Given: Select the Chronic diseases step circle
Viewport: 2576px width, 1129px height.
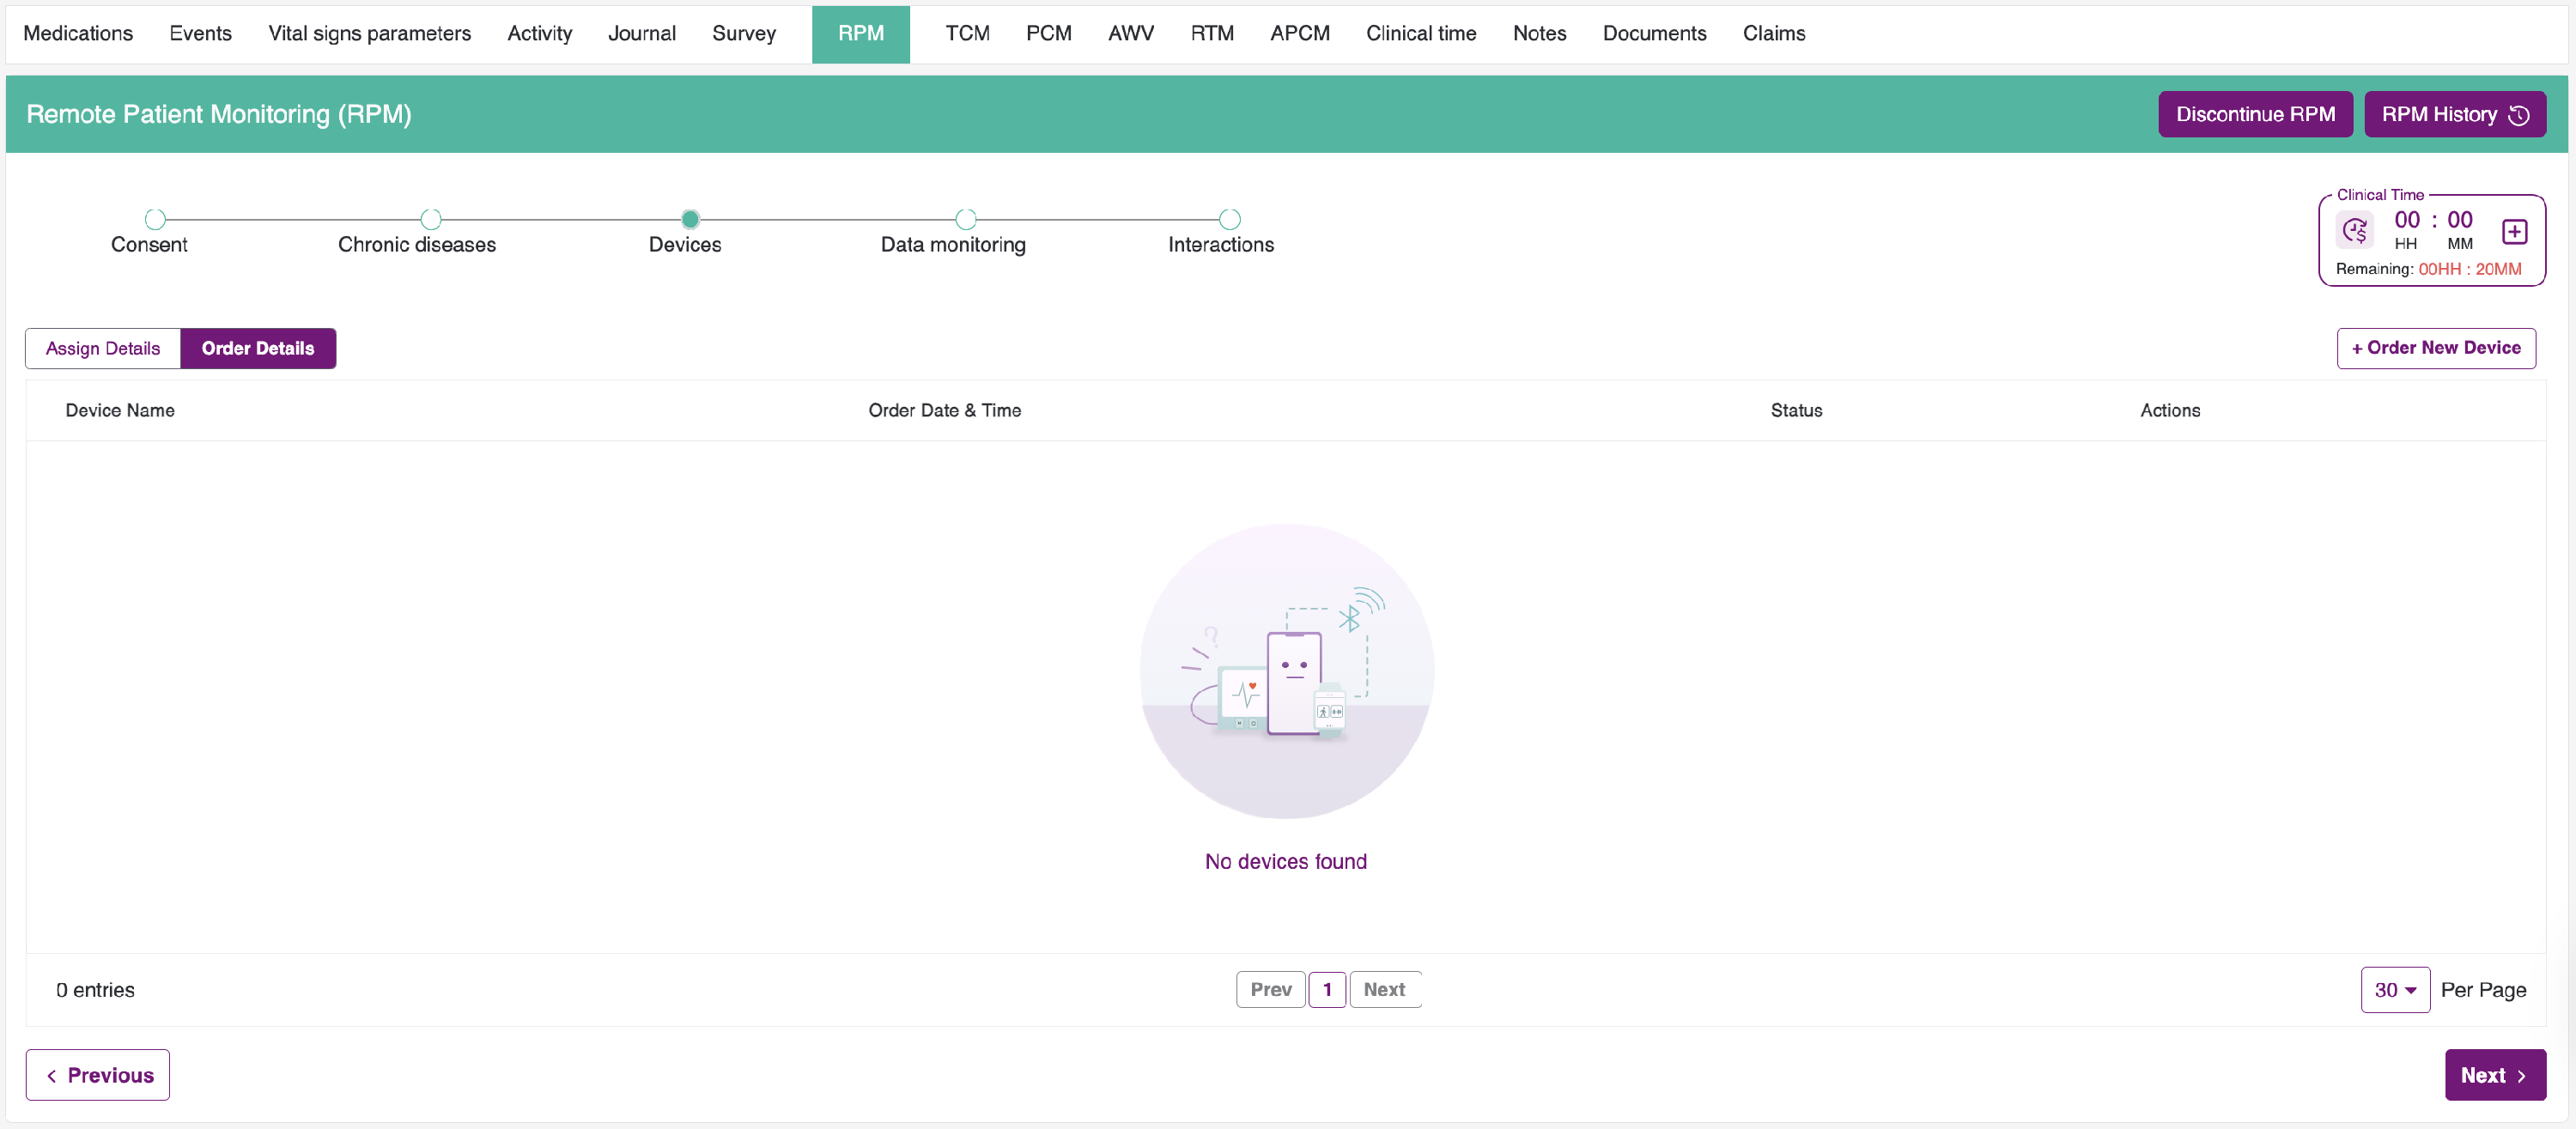Looking at the screenshot, I should click(x=431, y=219).
